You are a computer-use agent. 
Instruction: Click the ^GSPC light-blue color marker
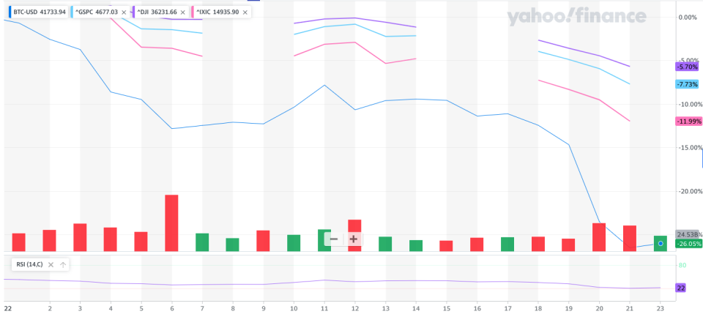72,12
